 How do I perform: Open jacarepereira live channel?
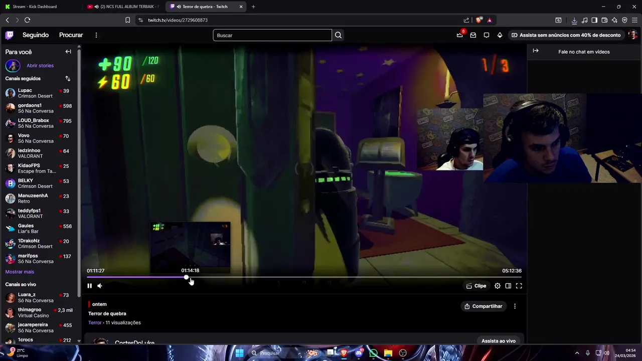39,328
